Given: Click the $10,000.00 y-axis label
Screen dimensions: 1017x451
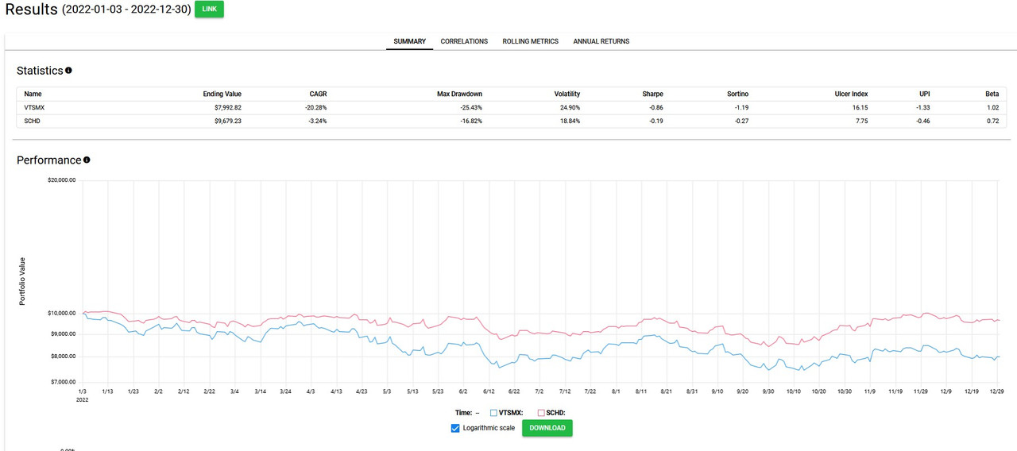Looking at the screenshot, I should (61, 313).
